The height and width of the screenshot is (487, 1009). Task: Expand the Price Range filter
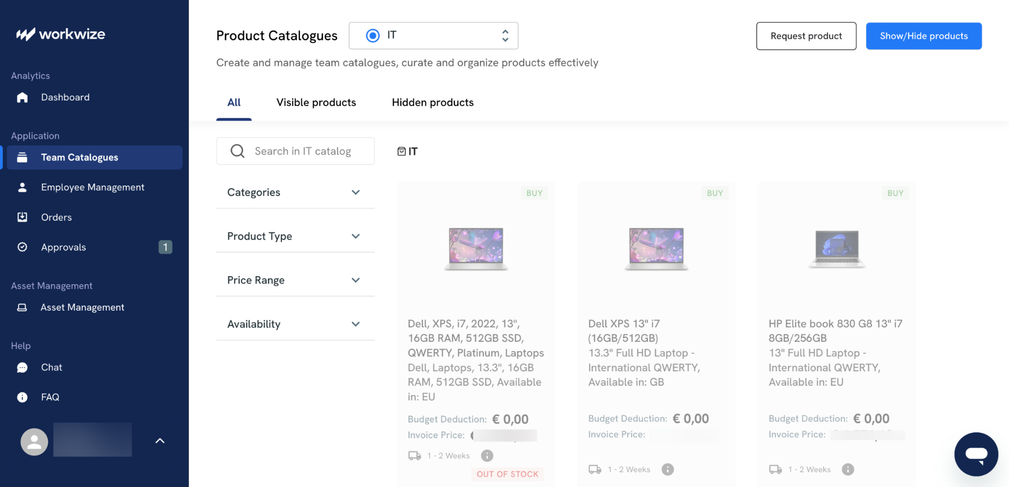pos(296,280)
